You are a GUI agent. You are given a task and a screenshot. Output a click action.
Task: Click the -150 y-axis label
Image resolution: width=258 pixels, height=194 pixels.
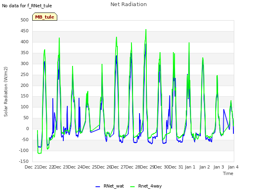24,161
